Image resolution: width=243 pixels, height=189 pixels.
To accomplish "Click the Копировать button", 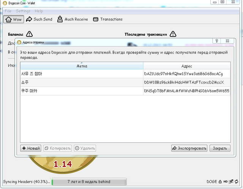I will click(57, 148).
